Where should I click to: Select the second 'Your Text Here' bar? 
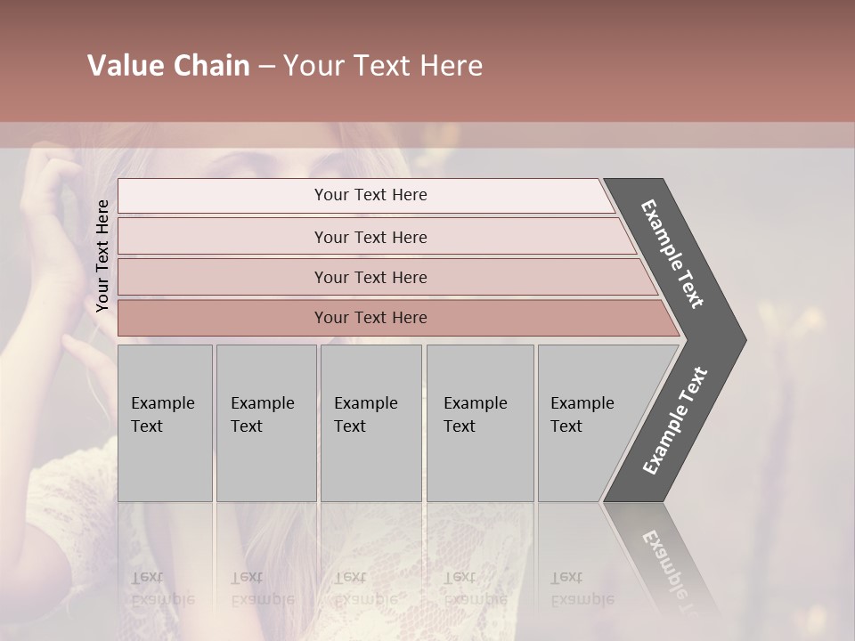[x=377, y=237]
